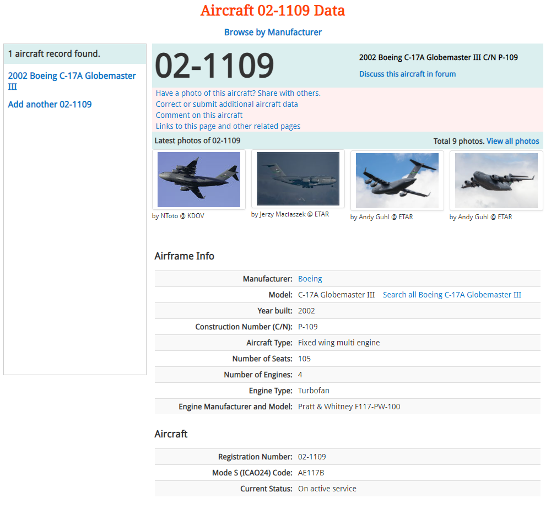Open the photo by Jerzy Maciaszek at ETAR

coord(298,179)
